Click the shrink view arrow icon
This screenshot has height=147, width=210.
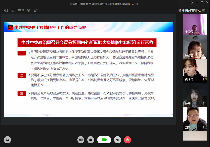tap(36, 11)
